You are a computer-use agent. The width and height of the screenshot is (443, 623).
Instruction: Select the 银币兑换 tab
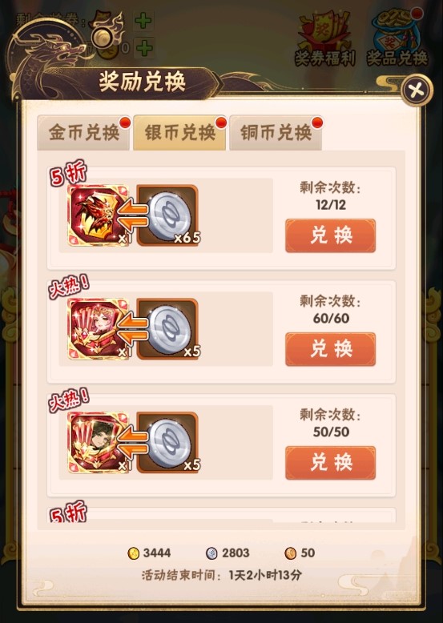click(179, 133)
